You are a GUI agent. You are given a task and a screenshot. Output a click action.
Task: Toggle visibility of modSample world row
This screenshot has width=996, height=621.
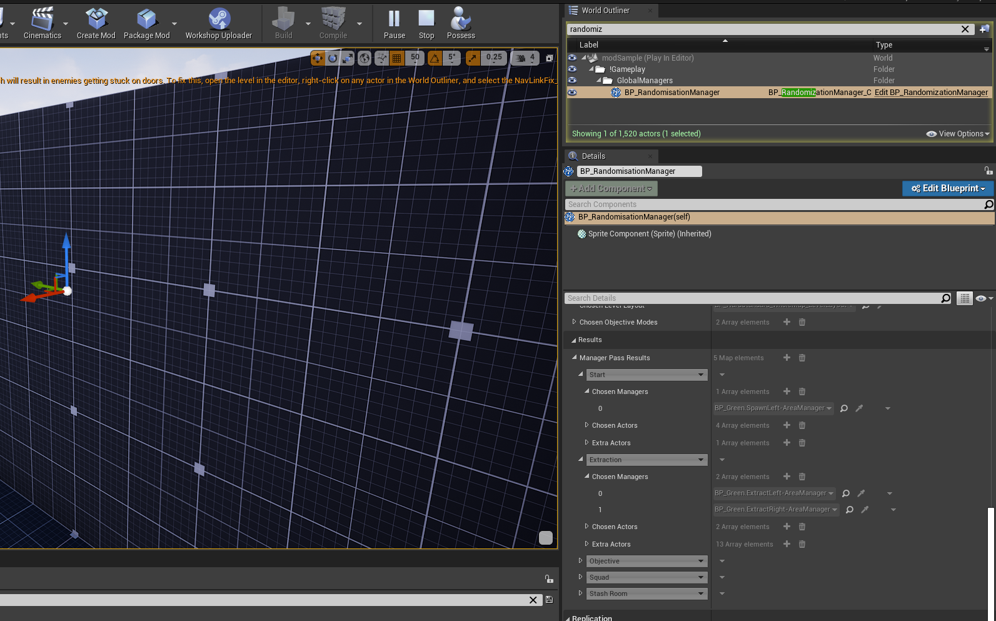click(x=572, y=58)
